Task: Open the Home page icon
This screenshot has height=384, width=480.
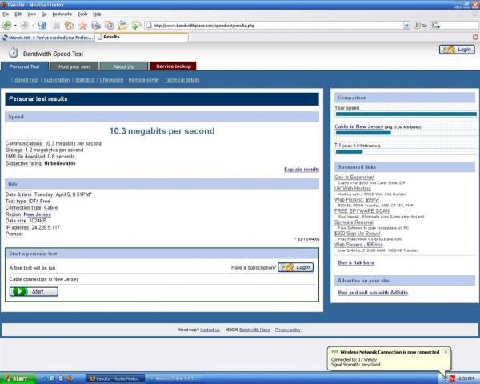Action: [69, 26]
